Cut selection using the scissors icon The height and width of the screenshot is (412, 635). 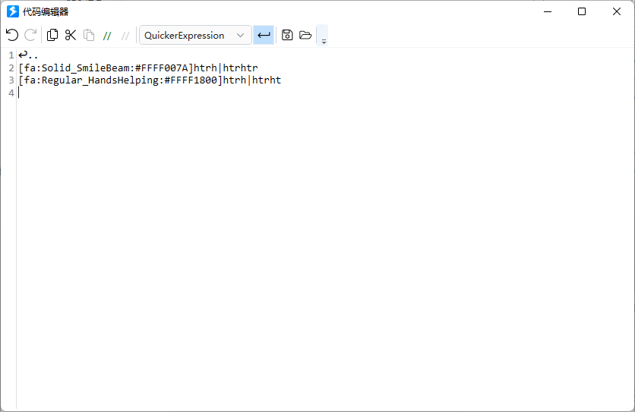click(71, 35)
